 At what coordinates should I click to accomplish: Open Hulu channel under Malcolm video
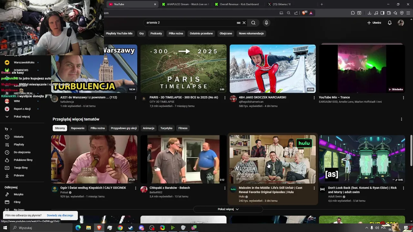coord(242,197)
